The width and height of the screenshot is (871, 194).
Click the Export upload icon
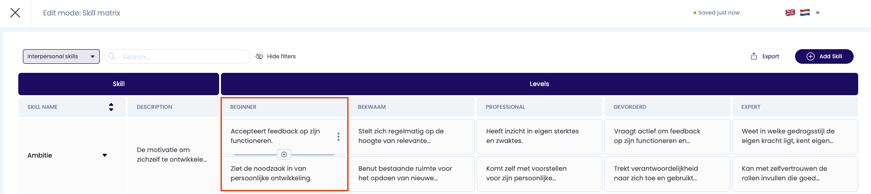(754, 56)
